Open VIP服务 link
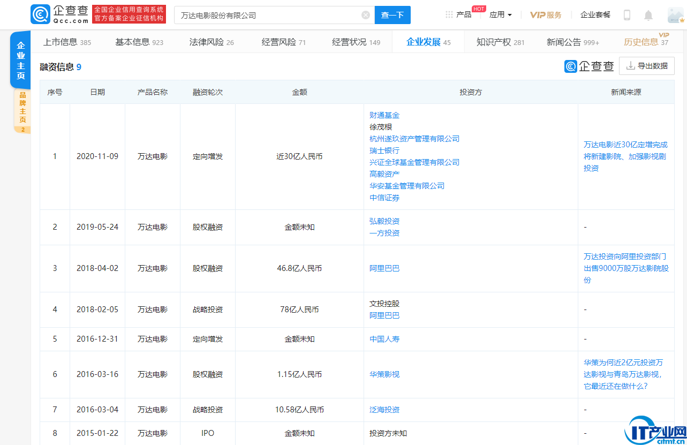This screenshot has height=445, width=687. (x=546, y=15)
